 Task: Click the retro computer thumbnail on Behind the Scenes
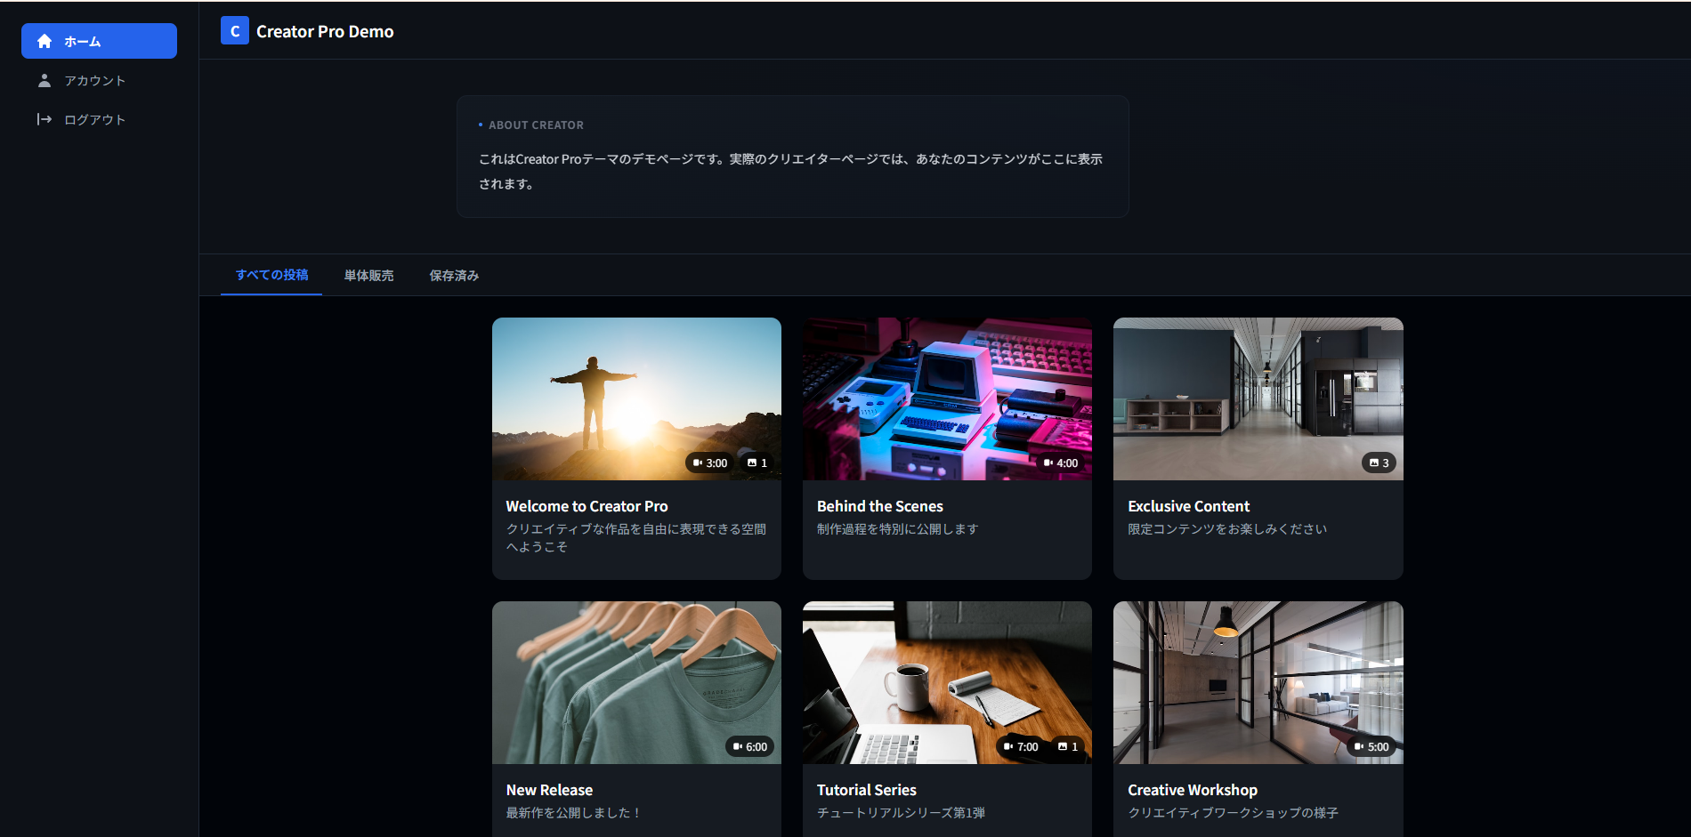tap(946, 398)
